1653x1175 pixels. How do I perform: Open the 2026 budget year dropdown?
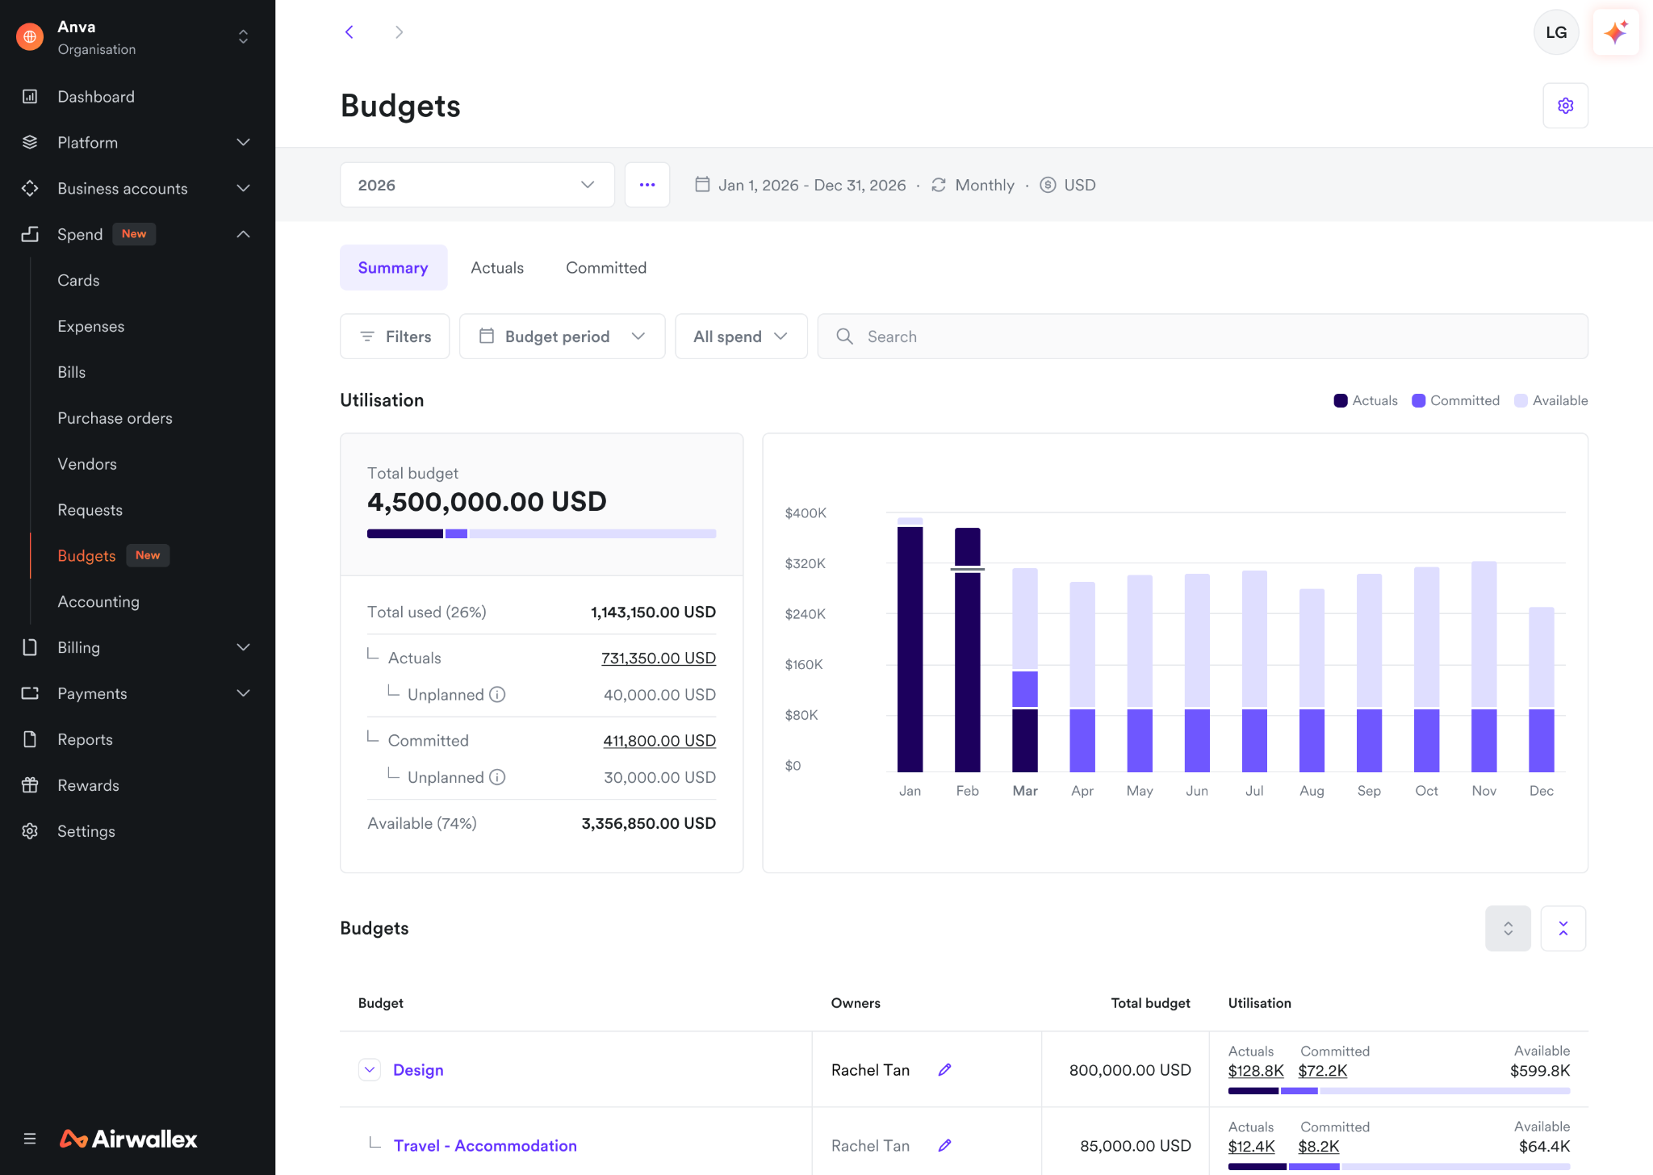click(x=477, y=185)
